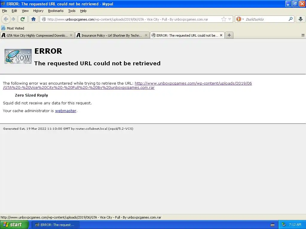Click the Mypal raccoon icon in title bar
The width and height of the screenshot is (306, 229).
pyautogui.click(x=3, y=4)
